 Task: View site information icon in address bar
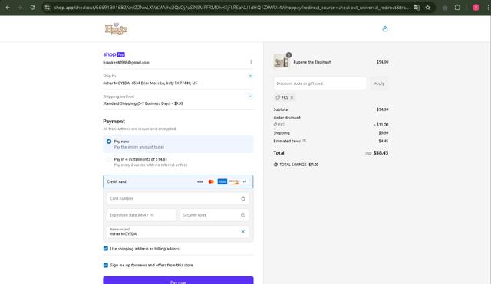point(48,8)
